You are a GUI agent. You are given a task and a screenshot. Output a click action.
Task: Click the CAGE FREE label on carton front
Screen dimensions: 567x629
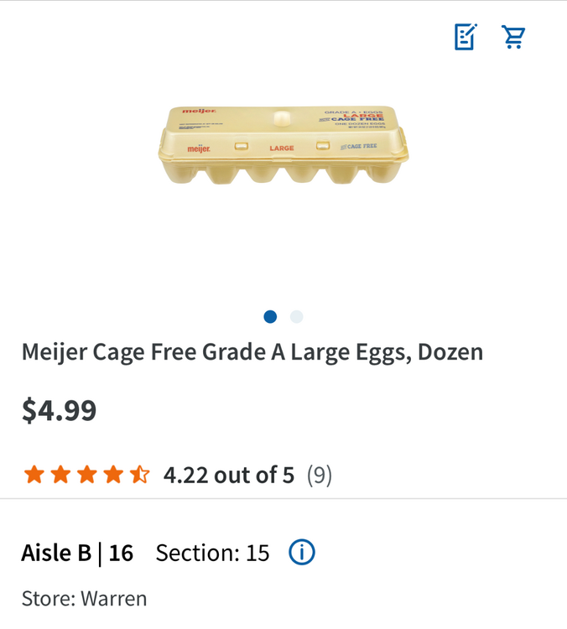(360, 146)
